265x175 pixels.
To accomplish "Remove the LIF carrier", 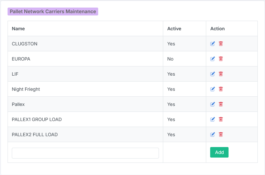I will [x=221, y=74].
